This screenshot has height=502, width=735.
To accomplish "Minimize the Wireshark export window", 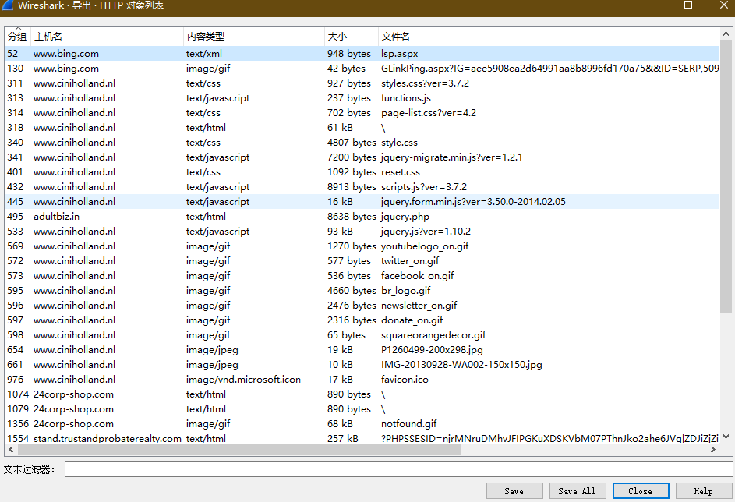I will tap(653, 5).
